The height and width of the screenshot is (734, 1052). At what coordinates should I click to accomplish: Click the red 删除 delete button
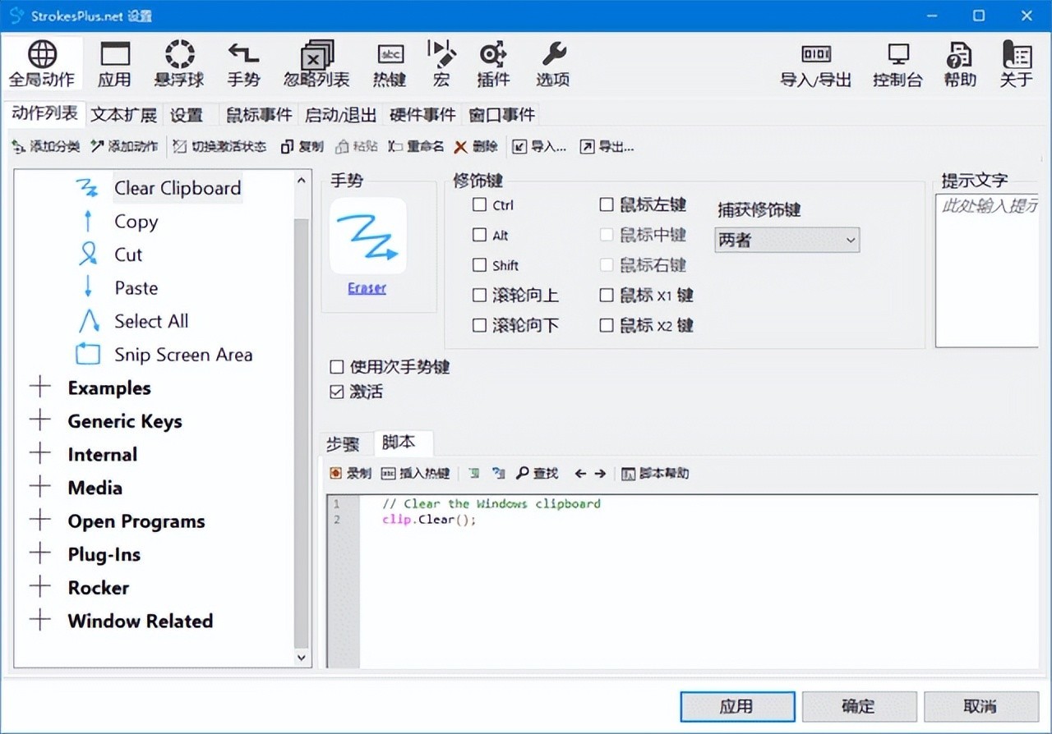[x=477, y=147]
